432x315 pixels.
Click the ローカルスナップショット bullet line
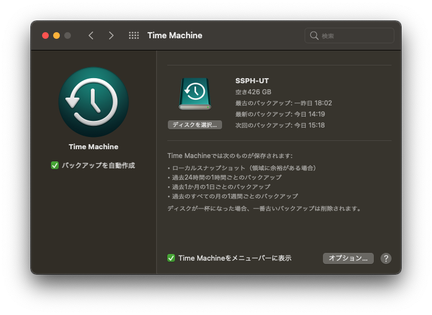click(241, 168)
